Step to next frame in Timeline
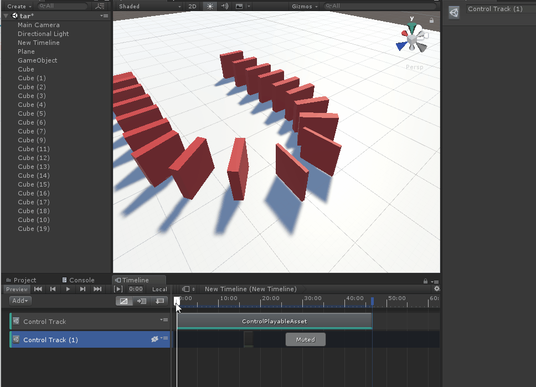The width and height of the screenshot is (536, 387). [x=83, y=289]
